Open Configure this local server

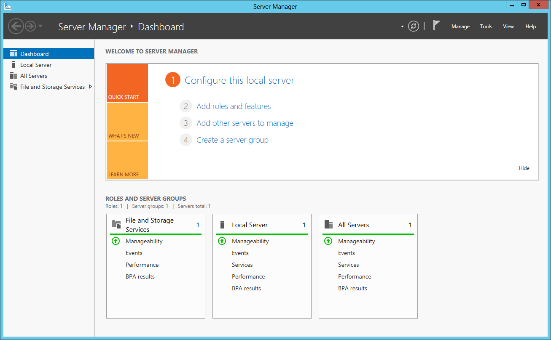[239, 80]
